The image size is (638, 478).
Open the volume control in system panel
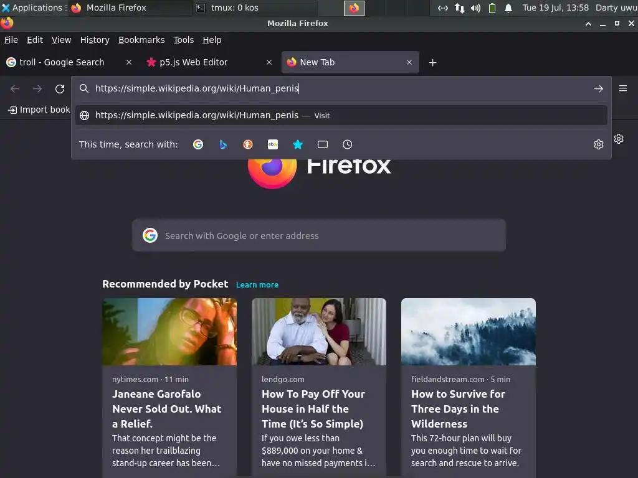click(475, 7)
